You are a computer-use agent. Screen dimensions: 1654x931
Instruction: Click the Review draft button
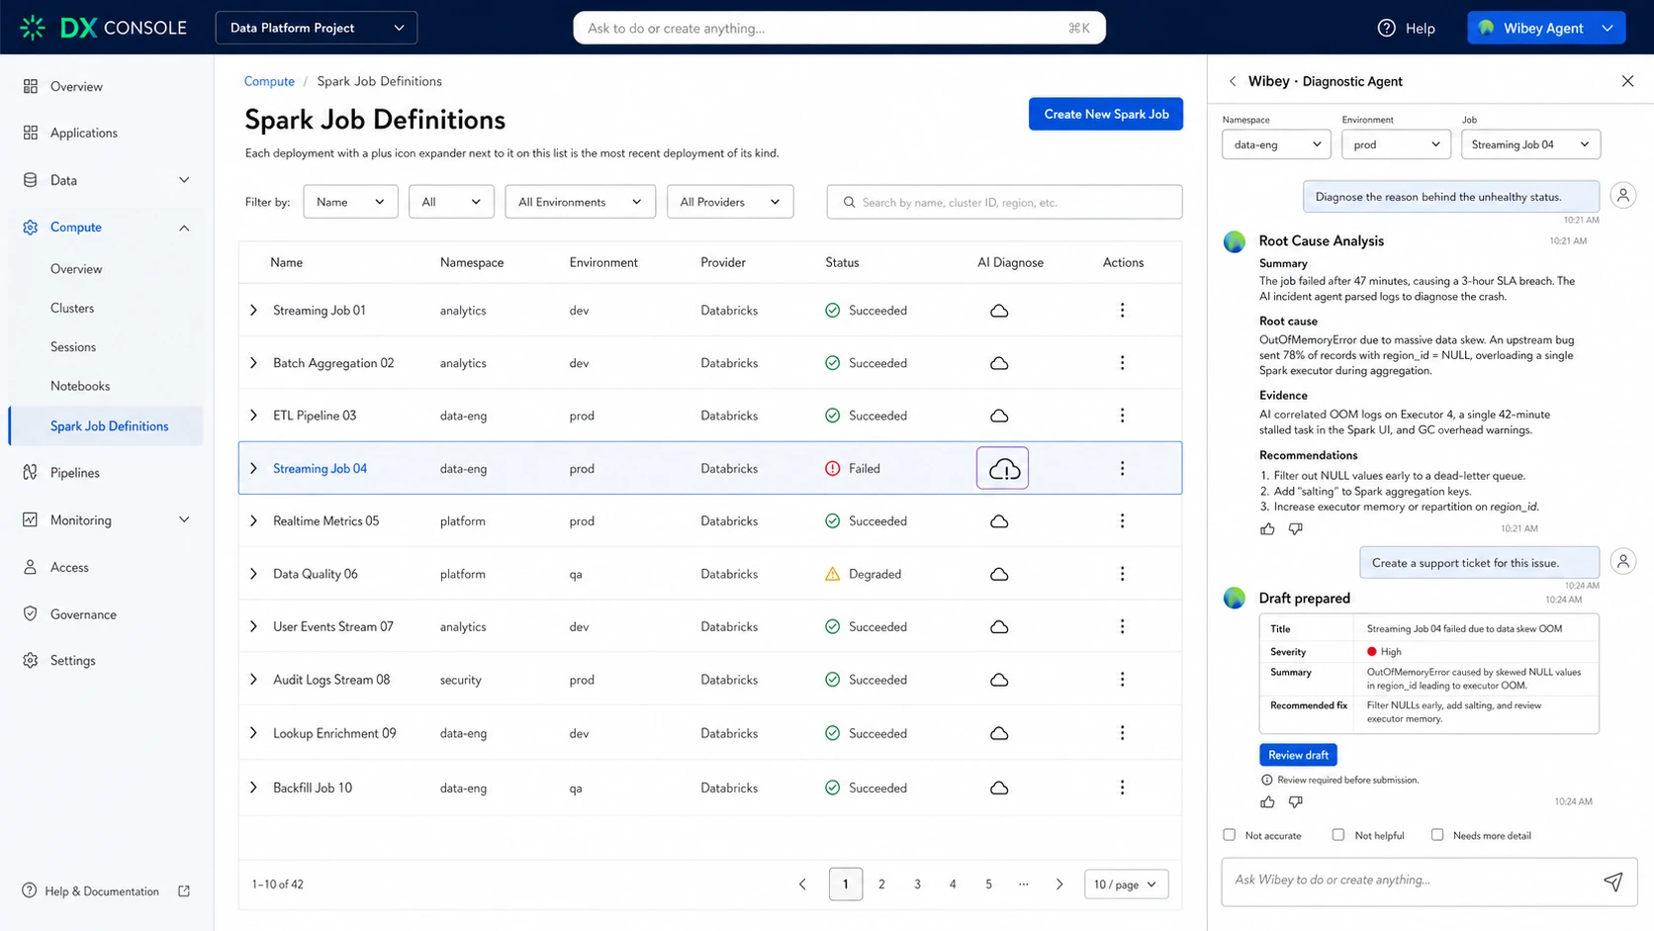coord(1298,755)
